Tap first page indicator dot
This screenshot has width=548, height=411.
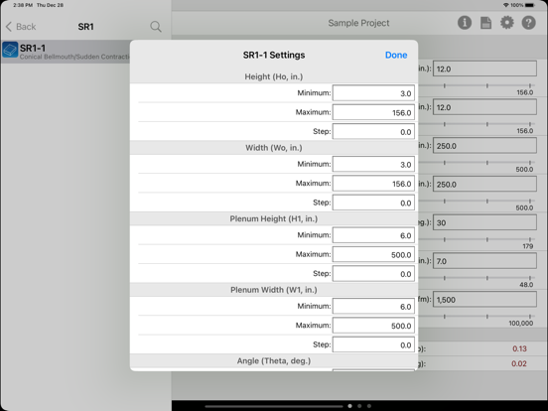coord(349,406)
